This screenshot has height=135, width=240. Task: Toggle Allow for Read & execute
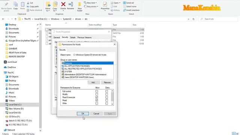97,97
